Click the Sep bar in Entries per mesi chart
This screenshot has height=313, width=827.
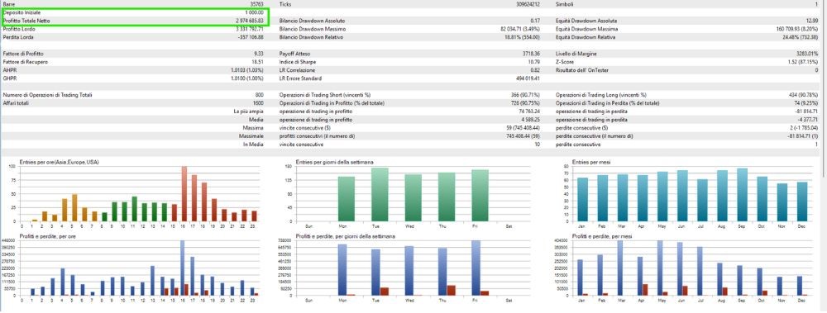click(x=742, y=195)
